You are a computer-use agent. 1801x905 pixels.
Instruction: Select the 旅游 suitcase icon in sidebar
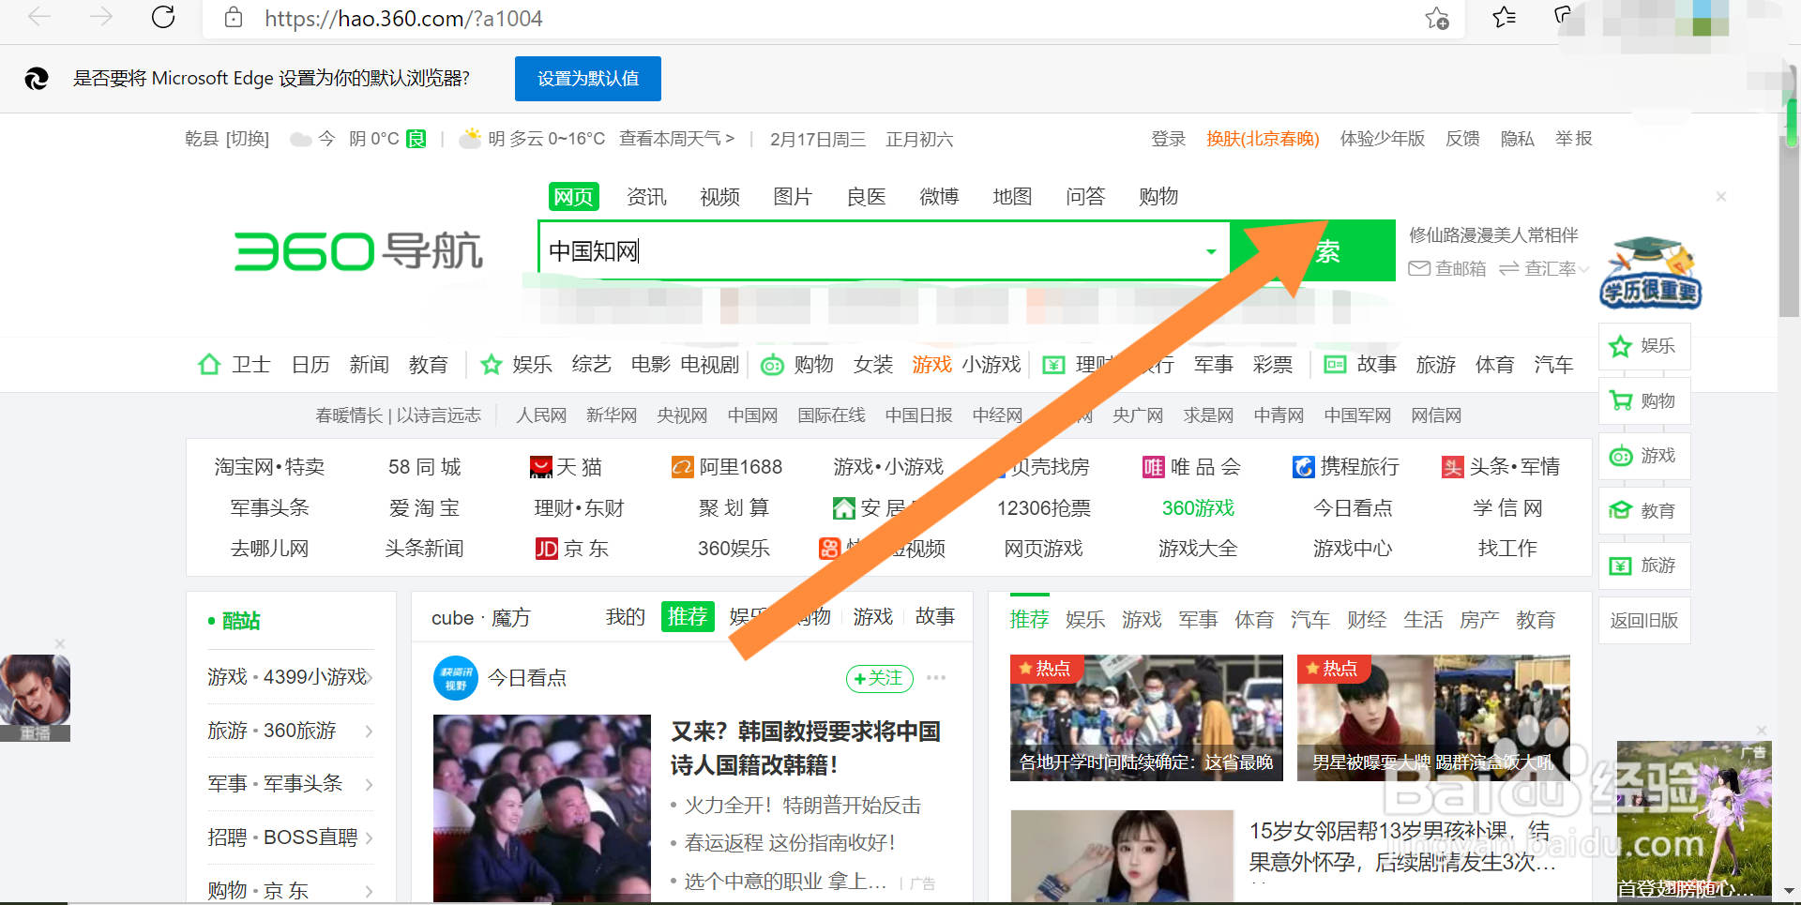pos(1622,566)
